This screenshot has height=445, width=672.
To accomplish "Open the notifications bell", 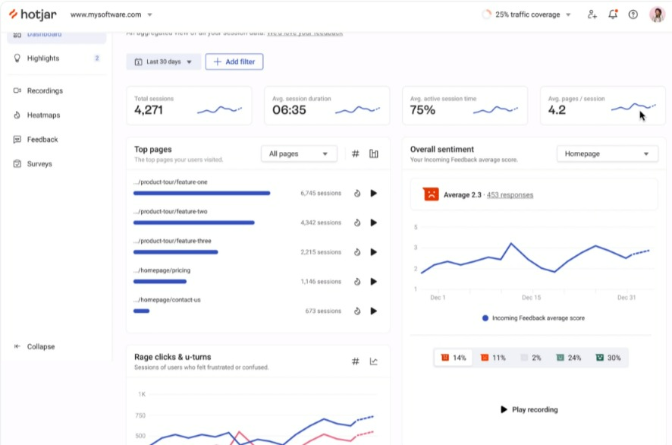I will coord(613,14).
